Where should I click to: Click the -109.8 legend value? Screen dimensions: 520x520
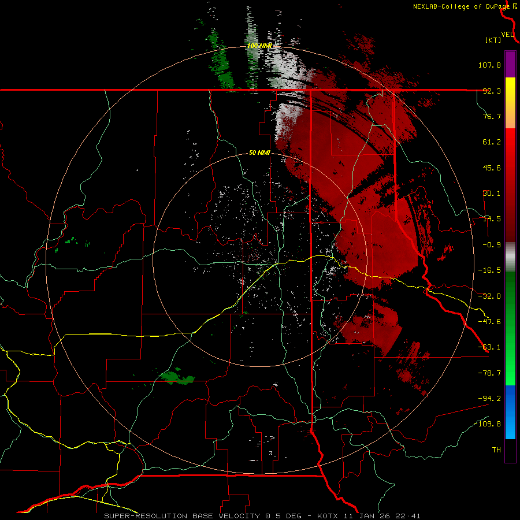point(488,424)
